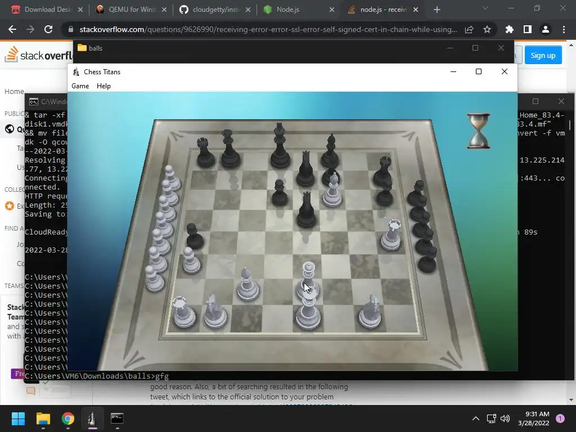The height and width of the screenshot is (432, 576).
Task: Toggle Chrome side panel icon
Action: click(528, 29)
